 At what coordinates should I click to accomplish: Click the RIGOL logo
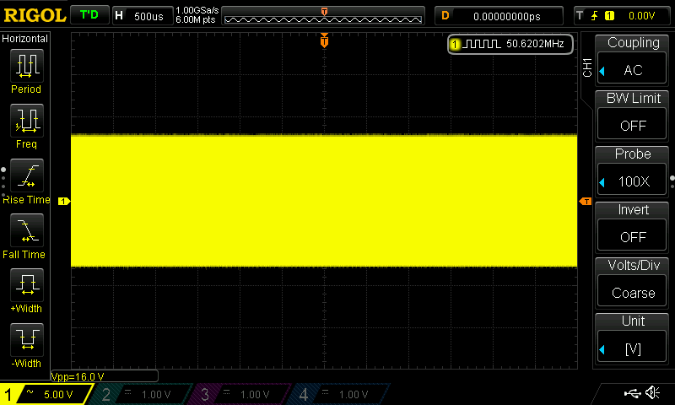pos(35,15)
